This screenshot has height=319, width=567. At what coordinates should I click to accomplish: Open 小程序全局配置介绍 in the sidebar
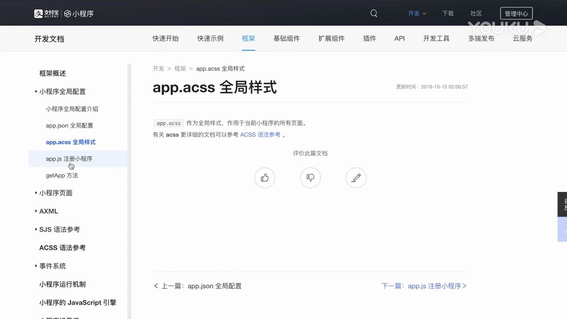[x=72, y=109]
